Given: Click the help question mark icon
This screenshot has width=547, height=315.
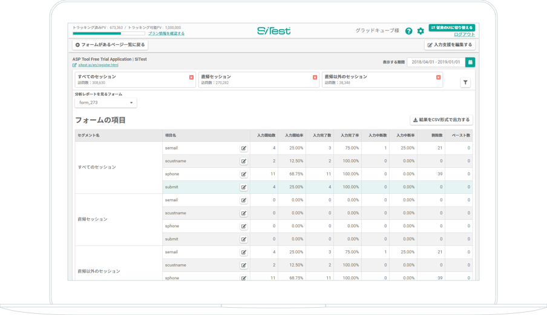Looking at the screenshot, I should coord(408,31).
